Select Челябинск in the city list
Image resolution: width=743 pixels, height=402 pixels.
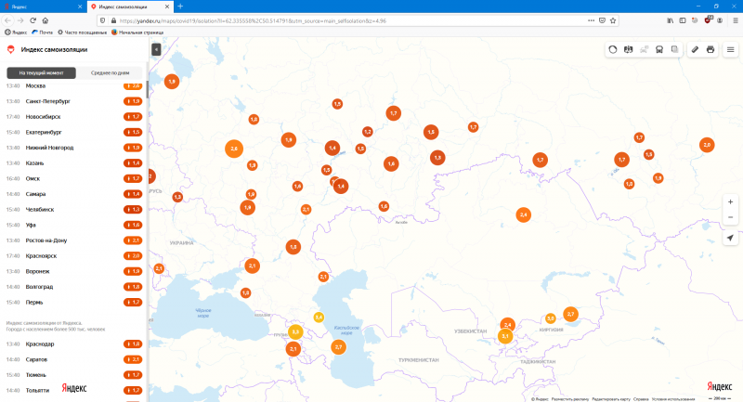click(73, 209)
